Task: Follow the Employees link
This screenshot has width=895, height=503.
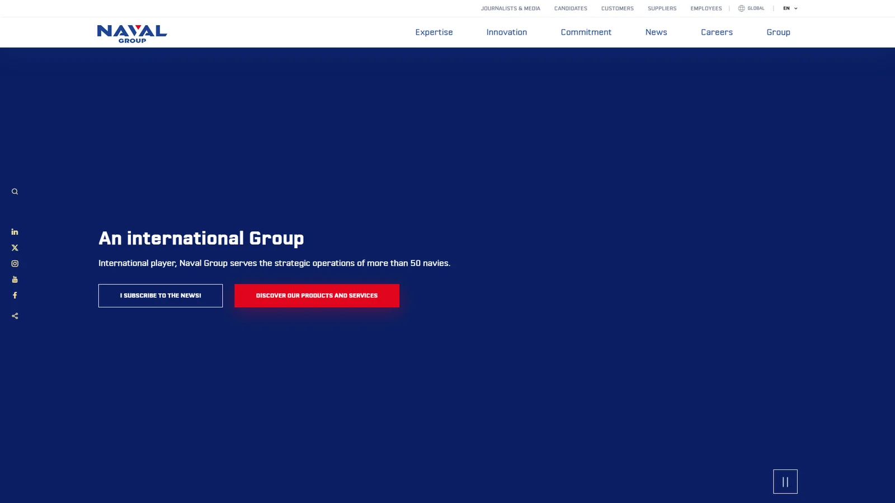Action: pos(706,8)
